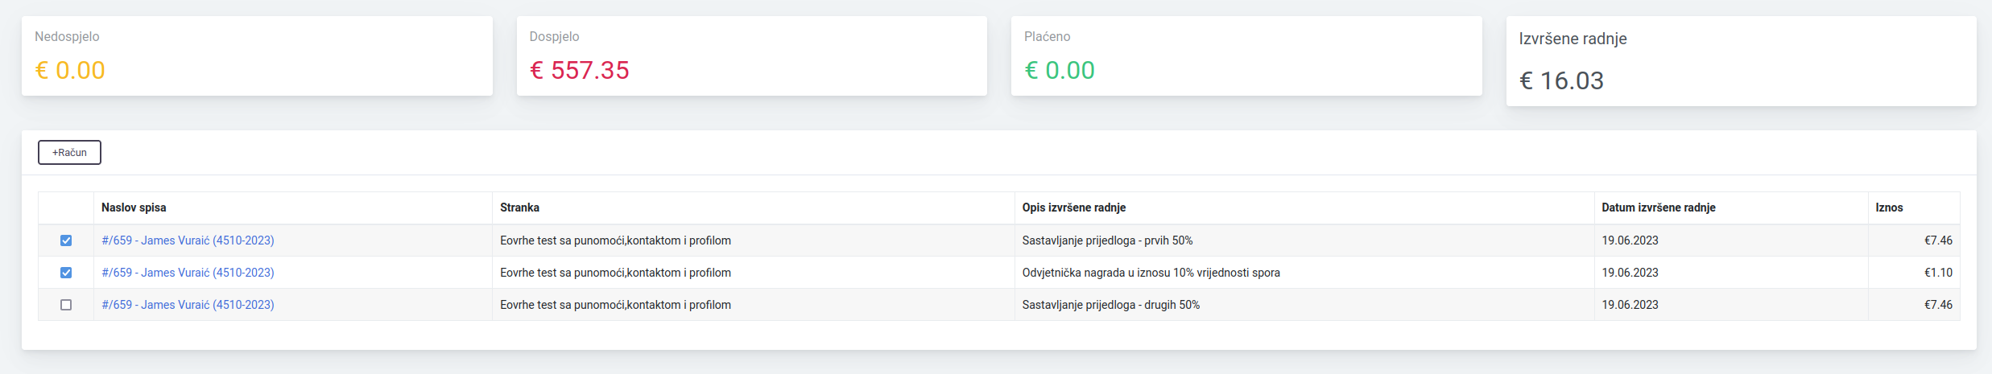Click the 'Datum izvršene radnje' column header
This screenshot has width=1992, height=374.
1658,208
